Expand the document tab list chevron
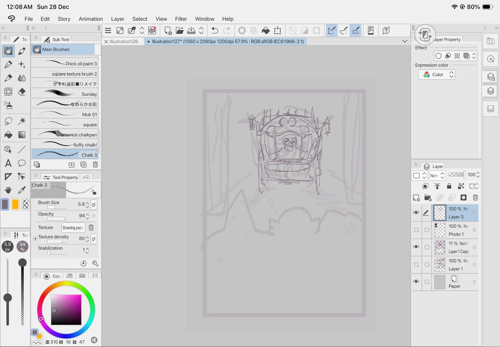This screenshot has height=347, width=500. [x=405, y=41]
